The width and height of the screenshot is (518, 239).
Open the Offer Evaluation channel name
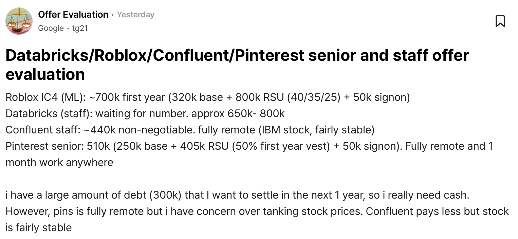(73, 15)
